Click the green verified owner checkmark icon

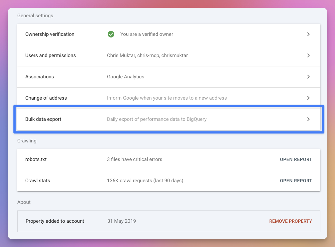(x=111, y=34)
